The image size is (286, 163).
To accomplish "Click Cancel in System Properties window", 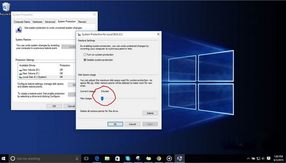I will pos(69,106).
